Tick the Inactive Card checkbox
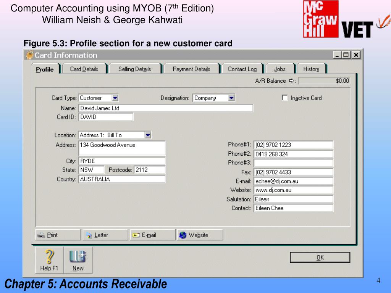Screen dimensions: 391x293 pyautogui.click(x=285, y=98)
